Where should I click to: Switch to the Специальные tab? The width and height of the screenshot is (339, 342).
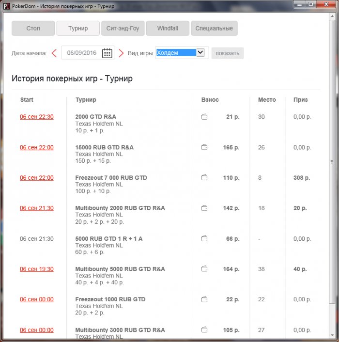[215, 28]
